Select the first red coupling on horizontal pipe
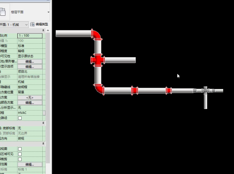The width and height of the screenshot is (234, 174). [x=135, y=91]
